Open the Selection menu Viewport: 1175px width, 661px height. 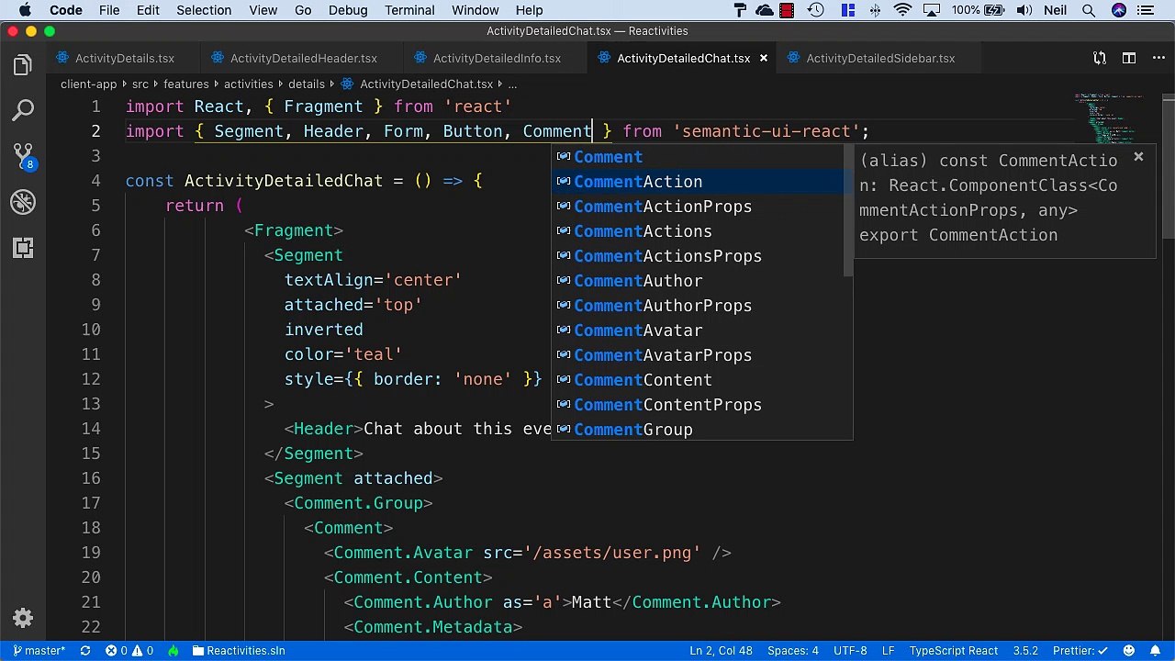point(204,10)
